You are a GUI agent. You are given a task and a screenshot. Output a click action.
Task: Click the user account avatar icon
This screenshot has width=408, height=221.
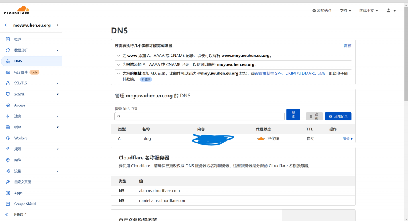pos(388,10)
